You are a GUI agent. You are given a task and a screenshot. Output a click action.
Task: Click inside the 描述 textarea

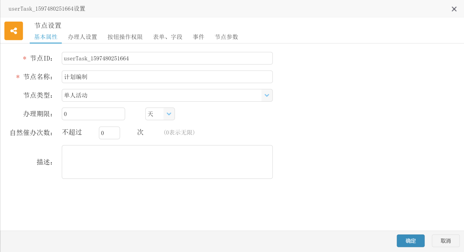point(167,162)
